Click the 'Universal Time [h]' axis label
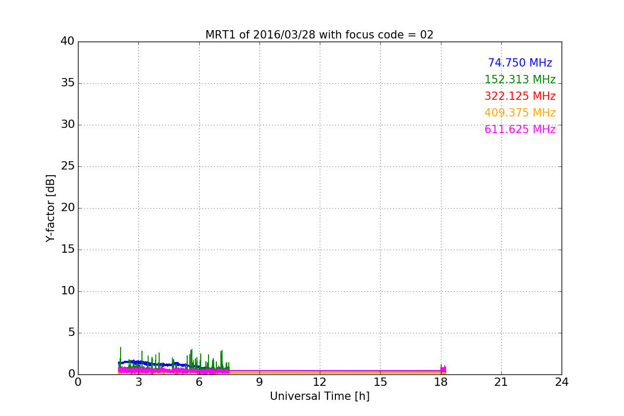 tap(320, 396)
